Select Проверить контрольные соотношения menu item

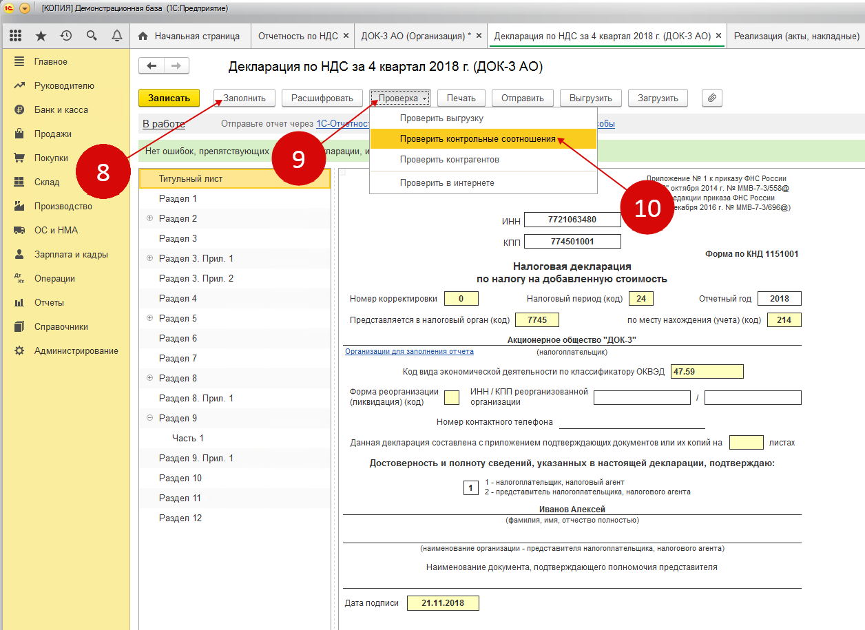point(477,139)
